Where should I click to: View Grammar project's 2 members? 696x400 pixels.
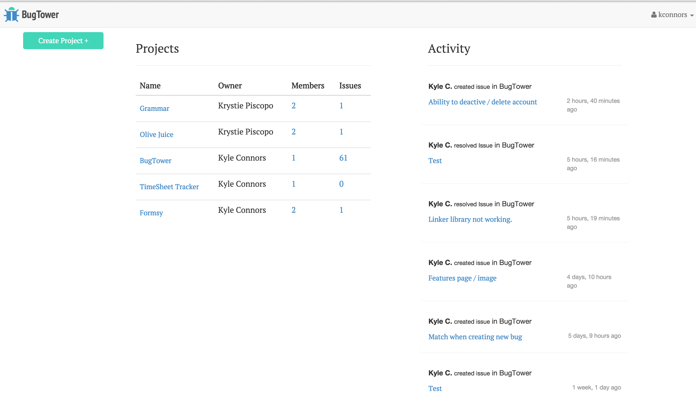pos(293,105)
